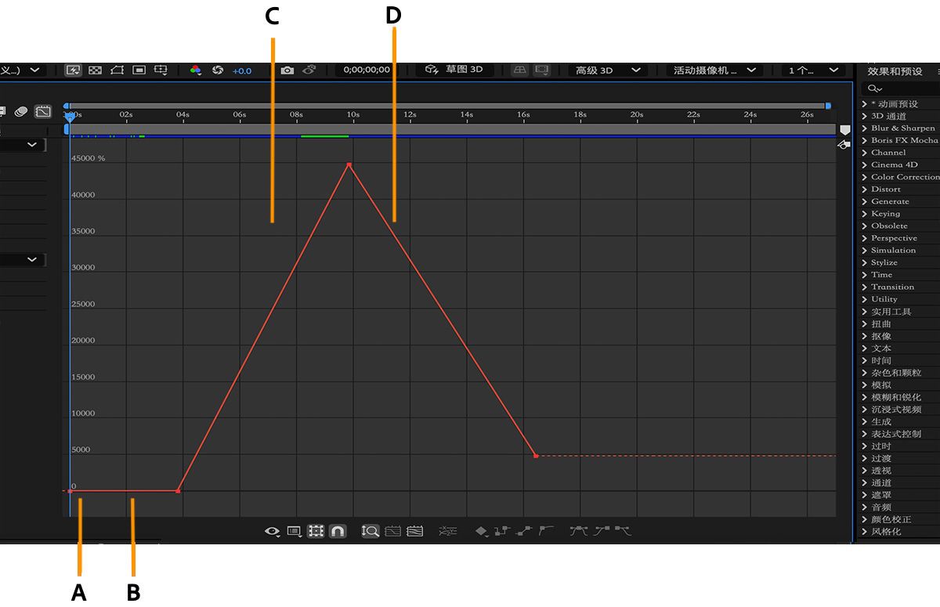The height and width of the screenshot is (607, 940).
Task: Click the show snapshot icon
Action: click(x=309, y=70)
